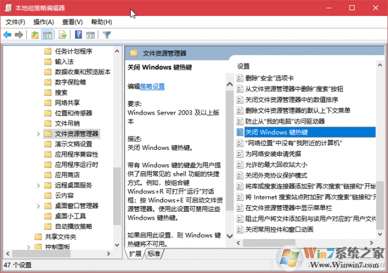
Task: Click the policy icon beside 删除"安全"选项卡
Action: click(x=240, y=78)
